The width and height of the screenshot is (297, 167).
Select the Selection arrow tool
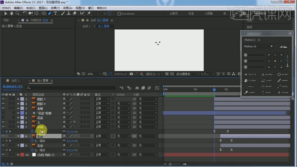point(6,13)
